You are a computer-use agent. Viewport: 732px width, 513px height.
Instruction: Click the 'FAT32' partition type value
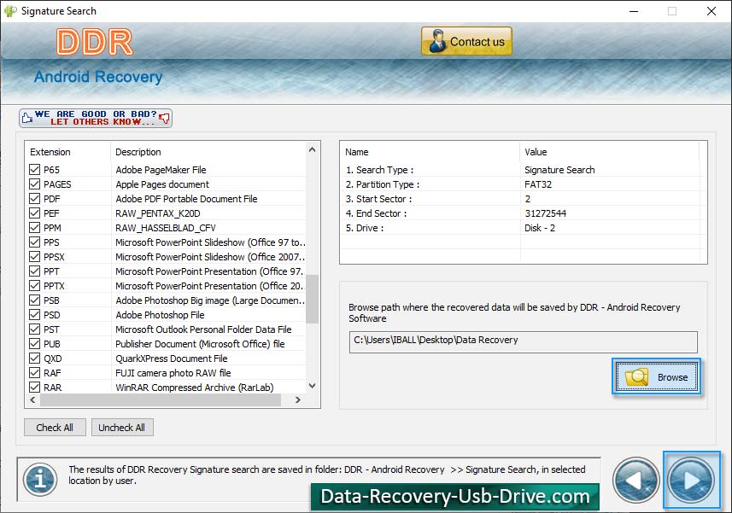pyautogui.click(x=538, y=184)
